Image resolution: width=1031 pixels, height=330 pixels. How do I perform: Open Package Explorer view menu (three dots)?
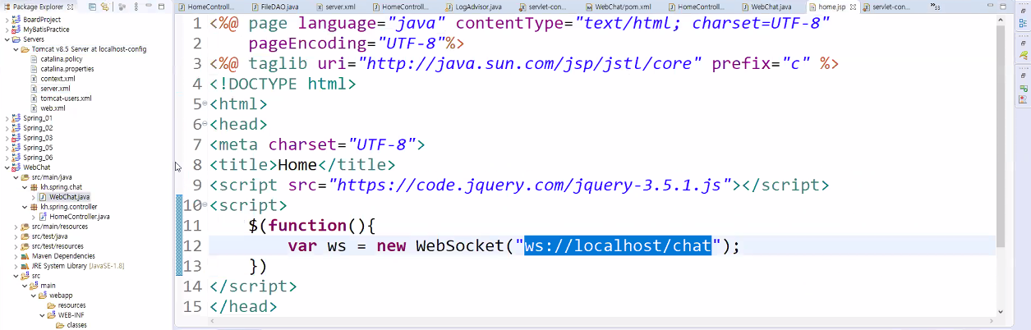[136, 7]
